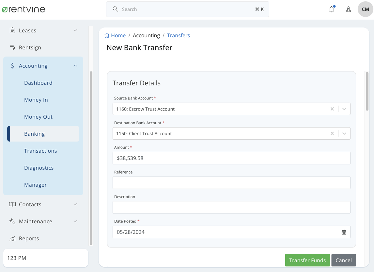Click the Maintenance wrench icon in sidebar

(x=12, y=221)
